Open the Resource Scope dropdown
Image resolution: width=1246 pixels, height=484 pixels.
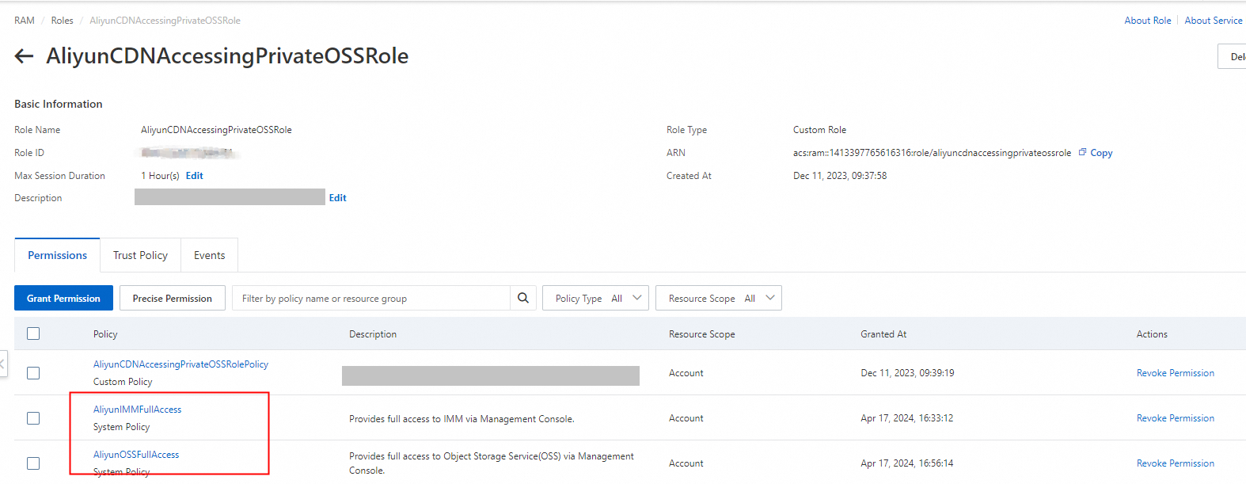point(718,298)
